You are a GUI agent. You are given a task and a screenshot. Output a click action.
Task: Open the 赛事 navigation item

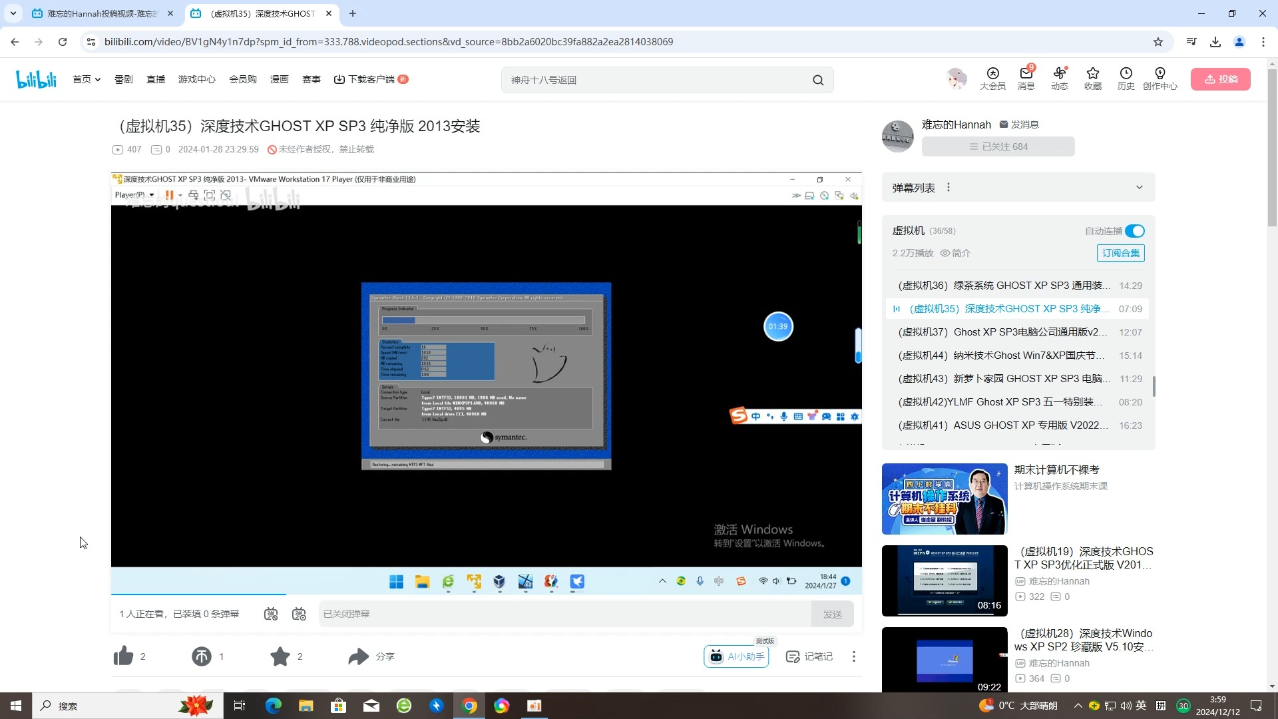pyautogui.click(x=312, y=79)
